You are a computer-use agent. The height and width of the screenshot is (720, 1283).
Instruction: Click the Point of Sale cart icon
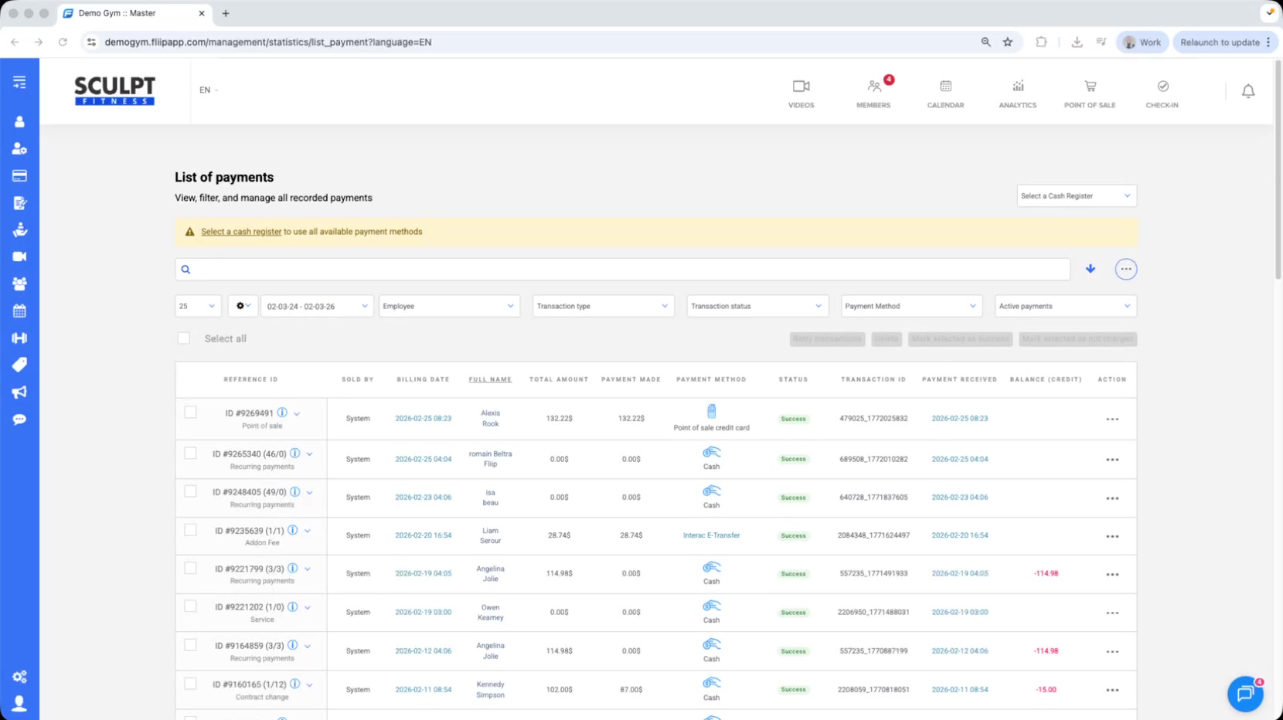pos(1090,87)
